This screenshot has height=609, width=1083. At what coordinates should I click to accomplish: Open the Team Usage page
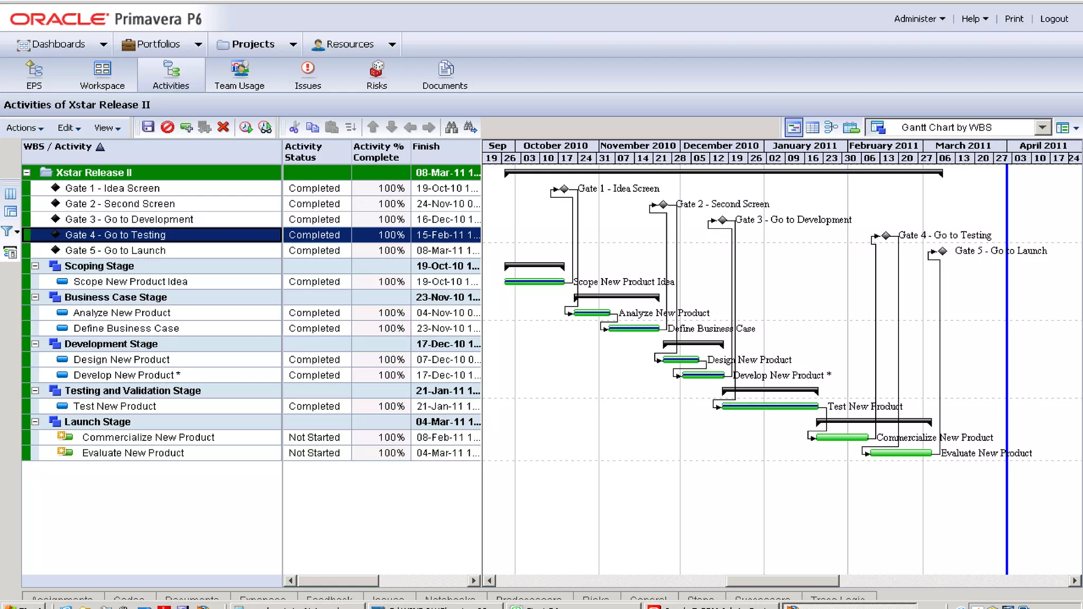[x=239, y=75]
